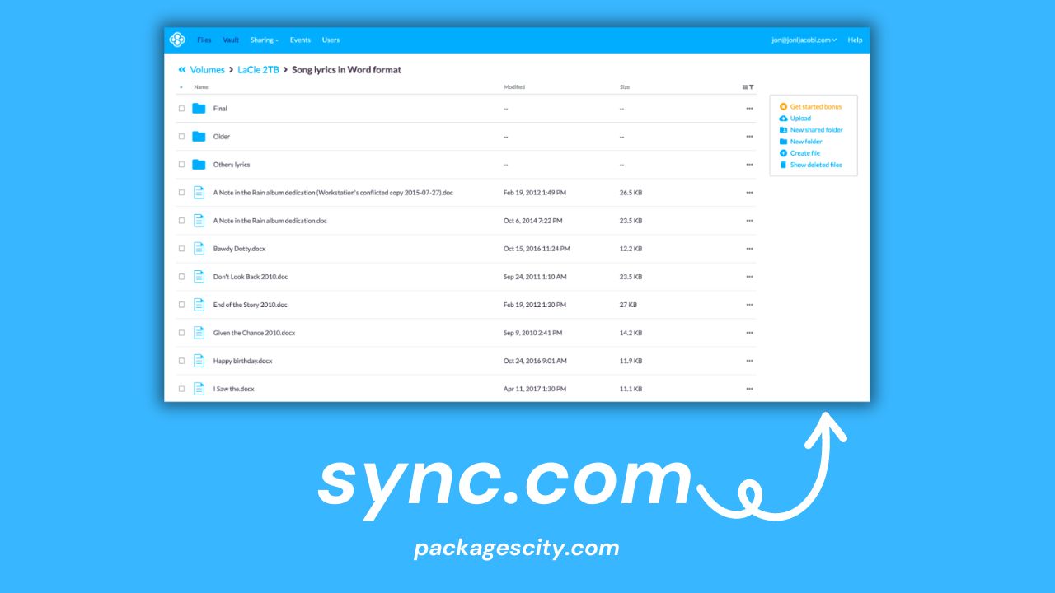The height and width of the screenshot is (593, 1055).
Task: Open more options for I Saw the.docx
Action: 749,389
